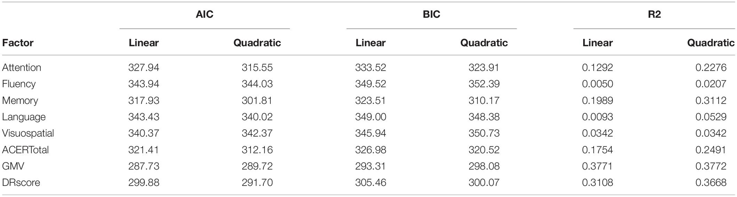This screenshot has width=737, height=197.
Task: Click the AIC column group header
Action: click(204, 15)
